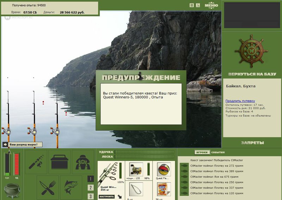Screen dimensions: 282x200
Task: Click fish icon beside 272 грамм entry
Action: coord(184,166)
